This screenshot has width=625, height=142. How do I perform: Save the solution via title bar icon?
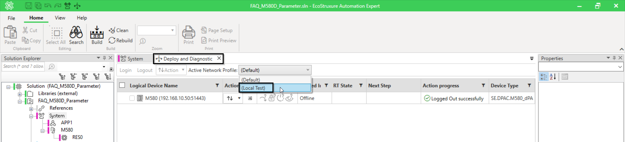point(29,6)
